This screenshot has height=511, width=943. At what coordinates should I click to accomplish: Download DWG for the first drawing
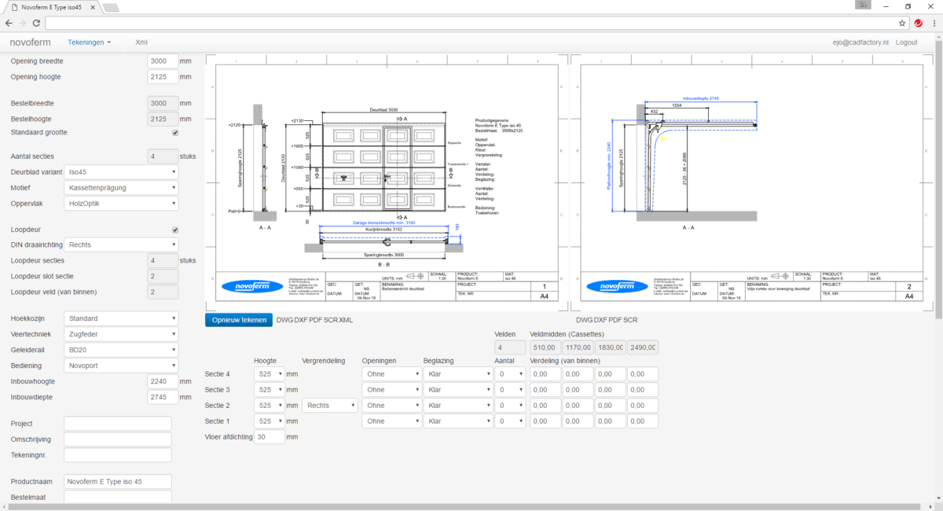[x=284, y=320]
